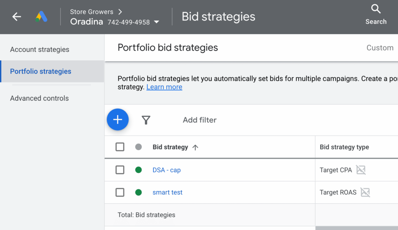
Task: Open the Learn more link
Action: (164, 87)
